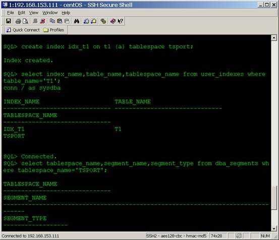Viewport: 279px width, 240px height.
Task: Click the Copy icon in the toolbar
Action: (52, 21)
